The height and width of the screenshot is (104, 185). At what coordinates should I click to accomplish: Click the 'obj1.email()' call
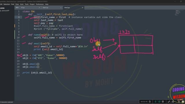(31, 64)
